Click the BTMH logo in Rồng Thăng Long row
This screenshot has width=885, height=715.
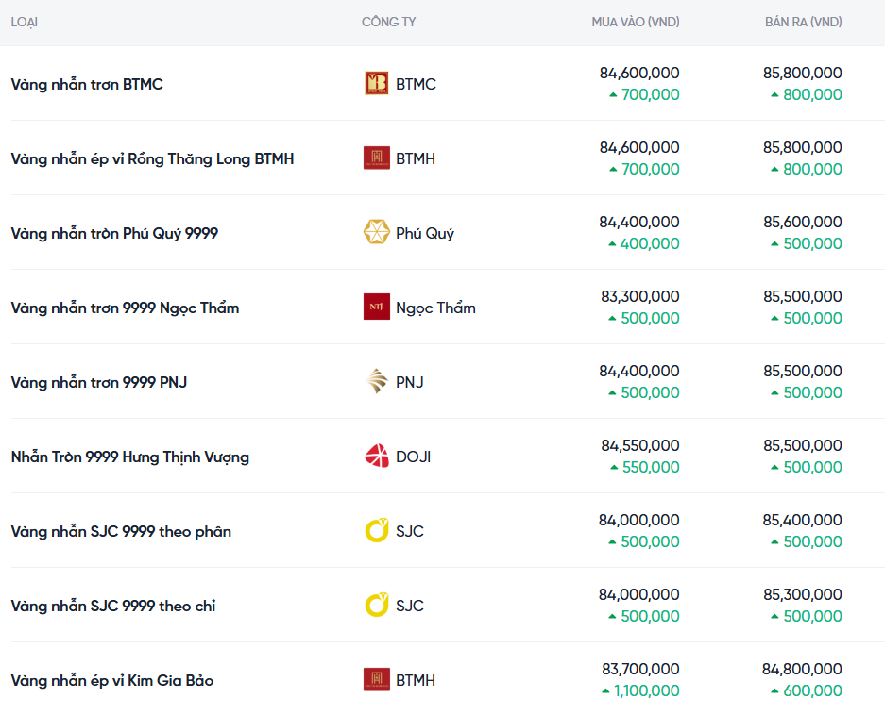(x=376, y=158)
